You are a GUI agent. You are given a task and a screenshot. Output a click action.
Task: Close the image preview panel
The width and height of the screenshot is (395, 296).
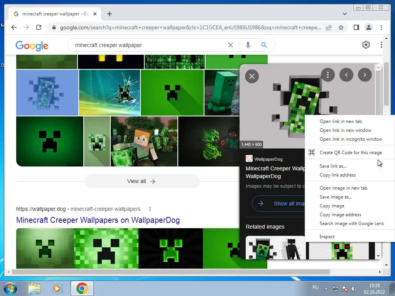coord(252,76)
